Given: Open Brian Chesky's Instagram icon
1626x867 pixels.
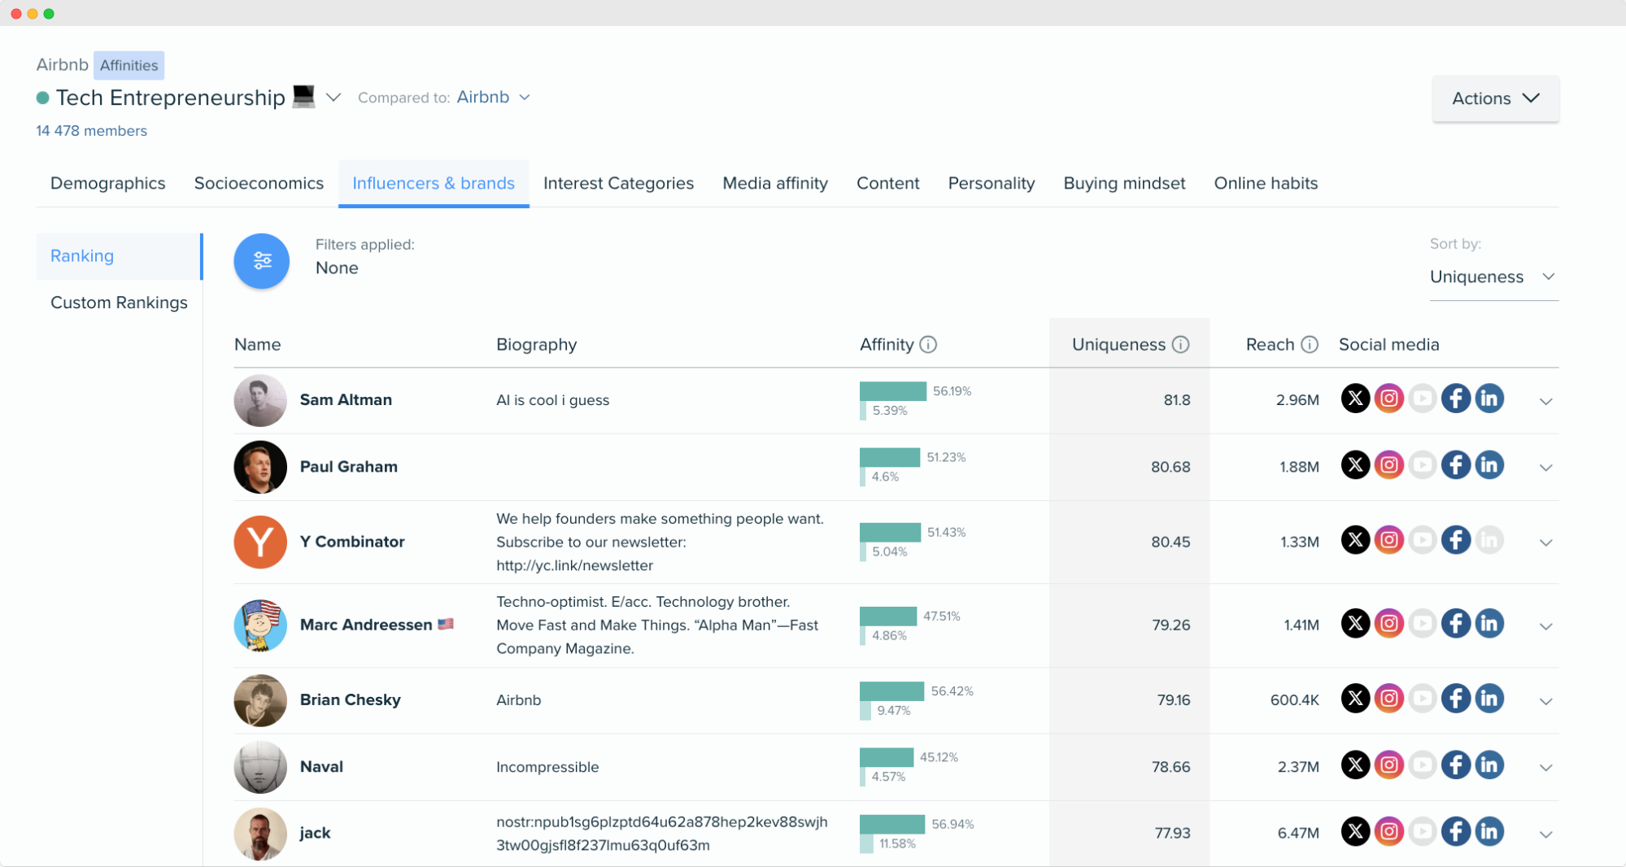Looking at the screenshot, I should [1389, 699].
